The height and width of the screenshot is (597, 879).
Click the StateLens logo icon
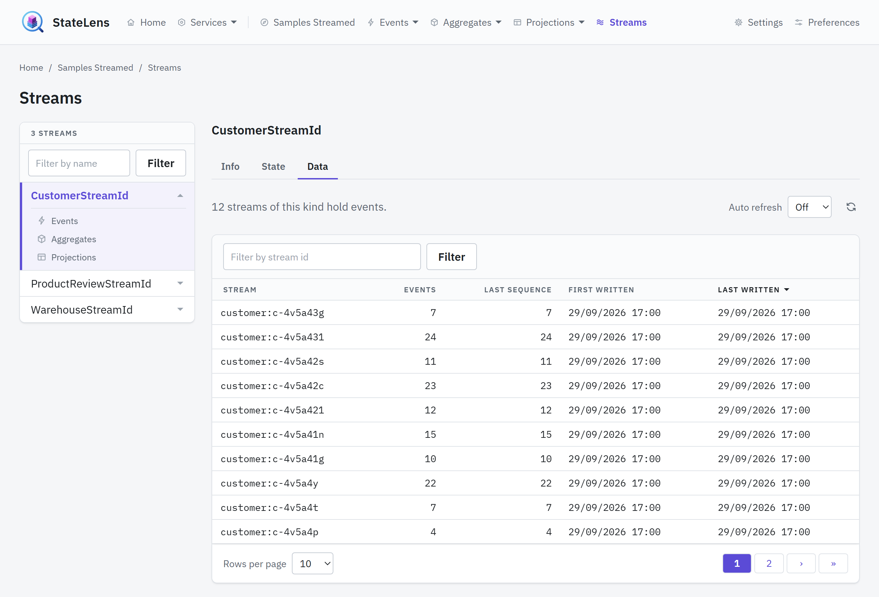click(x=33, y=22)
